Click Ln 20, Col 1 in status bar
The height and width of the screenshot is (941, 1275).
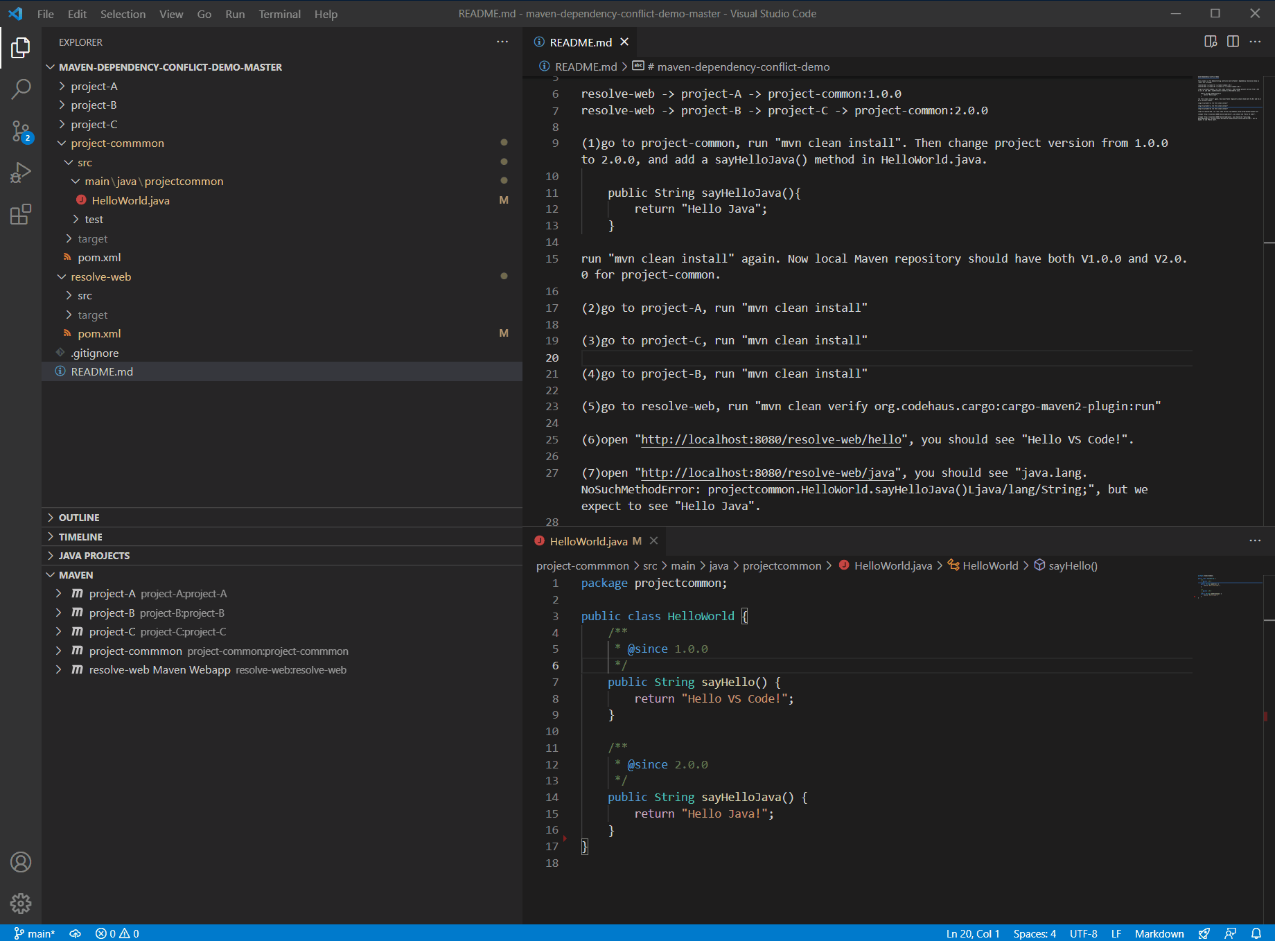click(x=973, y=933)
